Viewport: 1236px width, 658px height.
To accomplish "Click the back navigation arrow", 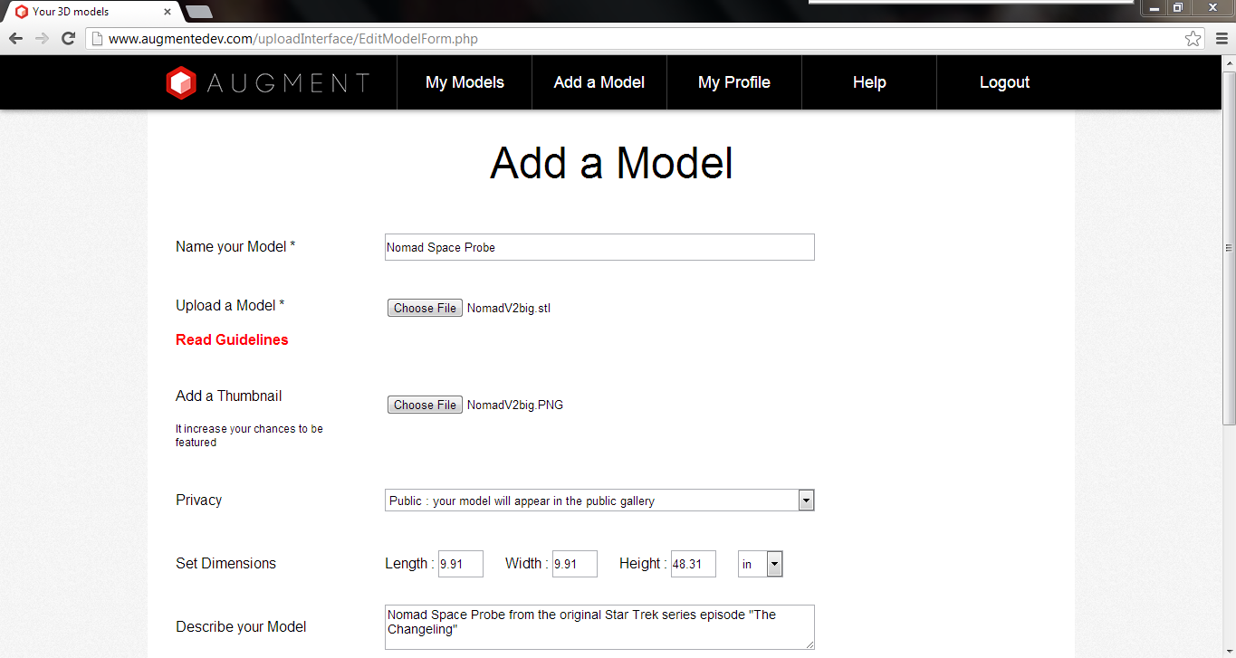I will click(x=14, y=39).
